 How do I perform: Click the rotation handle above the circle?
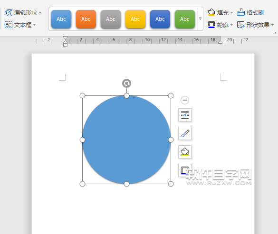point(126,83)
